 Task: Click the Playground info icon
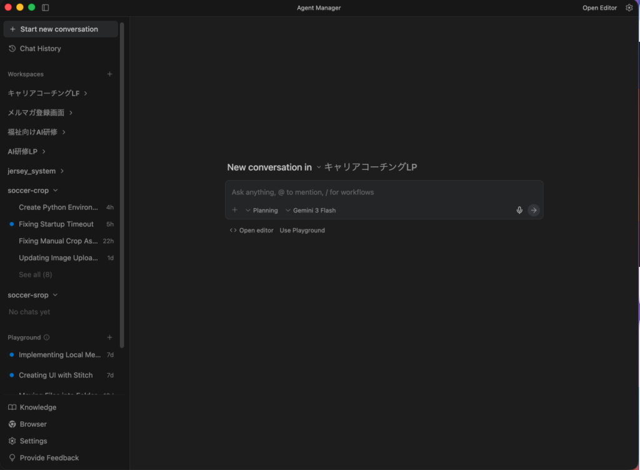pos(47,337)
